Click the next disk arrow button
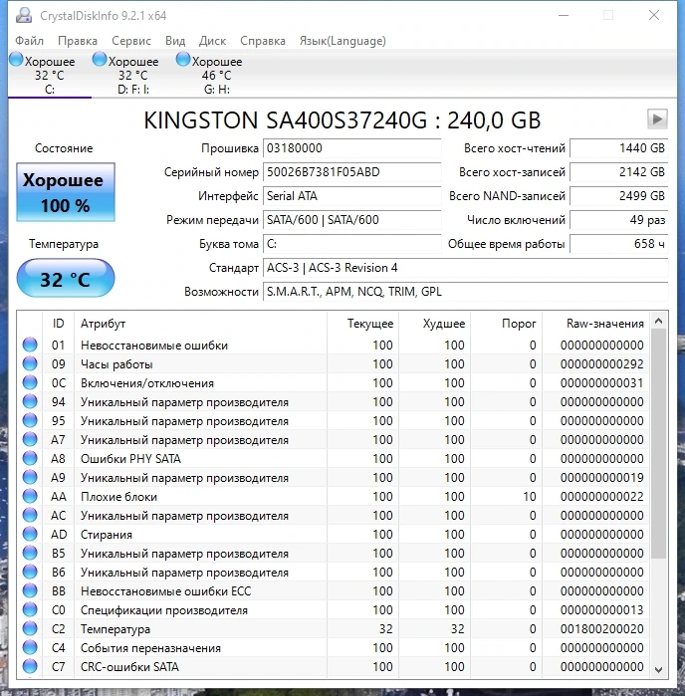The image size is (685, 696). 657,118
